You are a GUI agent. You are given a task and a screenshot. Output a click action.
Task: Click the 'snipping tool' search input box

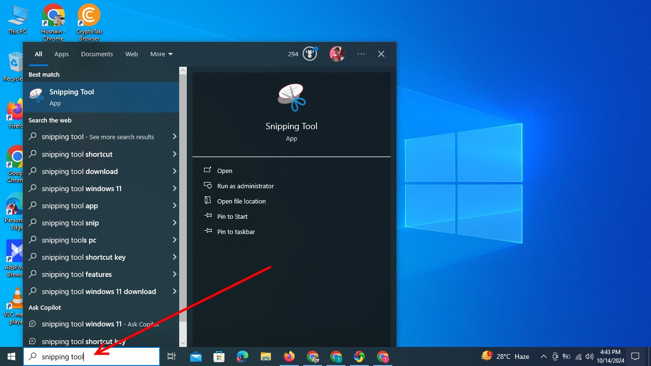coord(92,356)
